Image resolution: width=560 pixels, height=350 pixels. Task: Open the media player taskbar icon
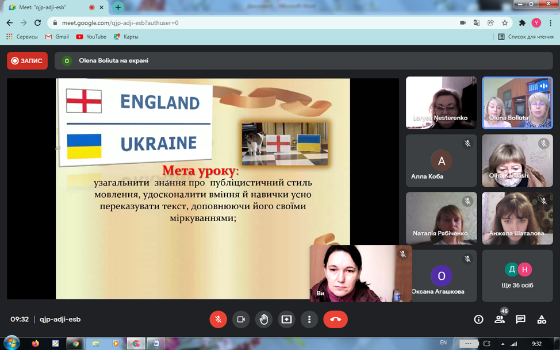click(x=116, y=344)
